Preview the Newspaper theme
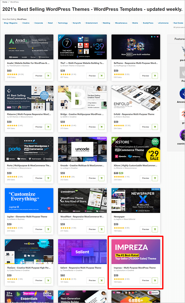 click(x=146, y=229)
